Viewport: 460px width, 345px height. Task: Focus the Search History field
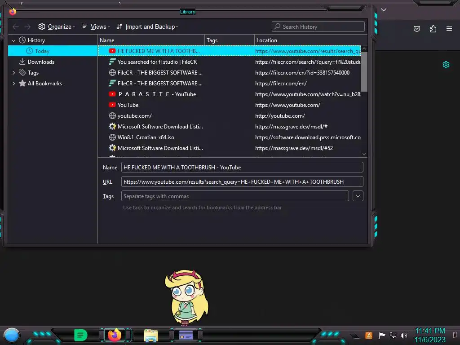pyautogui.click(x=318, y=27)
